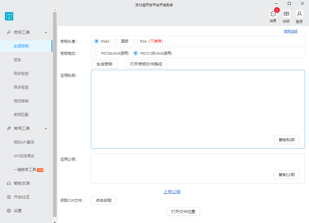Image resolution: width=309 pixels, height=223 pixels.
Task: Collapse the 常用工具 section chevron
Action: 46,128
